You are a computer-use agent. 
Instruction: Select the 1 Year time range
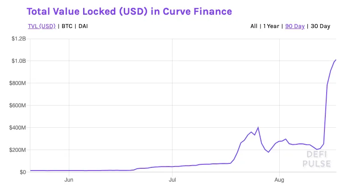271,26
